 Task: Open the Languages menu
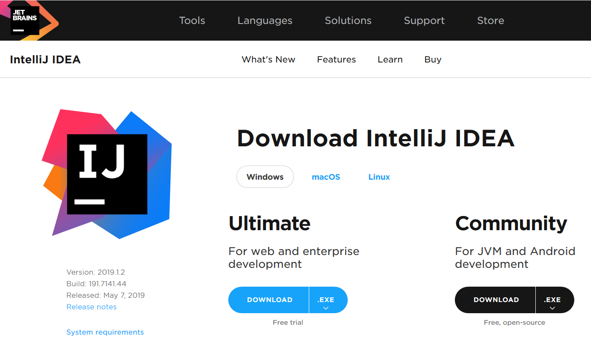coord(265,21)
